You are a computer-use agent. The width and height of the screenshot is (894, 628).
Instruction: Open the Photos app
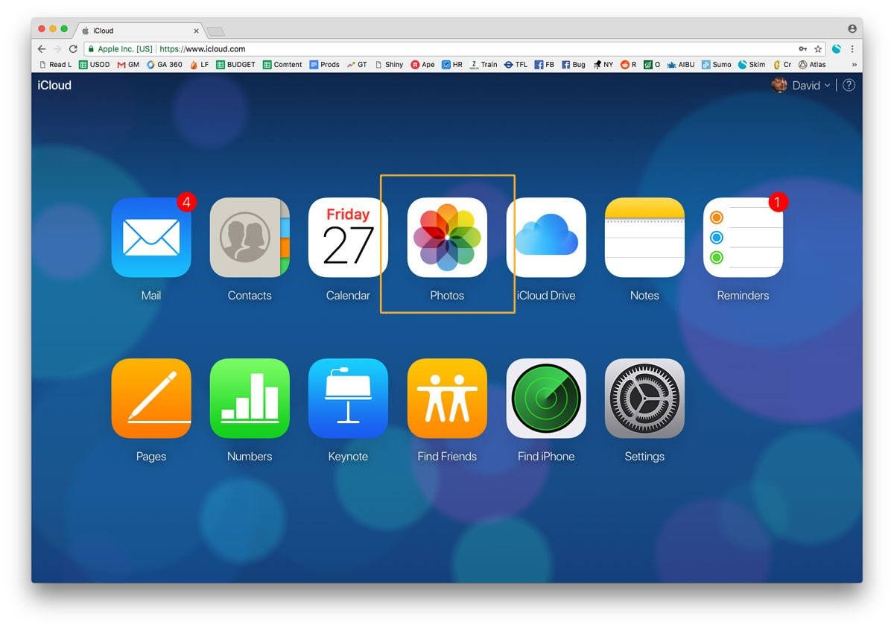point(447,237)
